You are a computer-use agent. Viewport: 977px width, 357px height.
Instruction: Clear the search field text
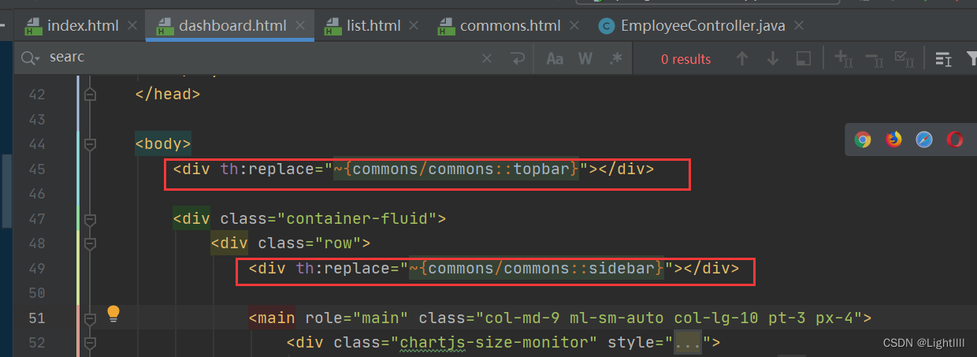(487, 58)
